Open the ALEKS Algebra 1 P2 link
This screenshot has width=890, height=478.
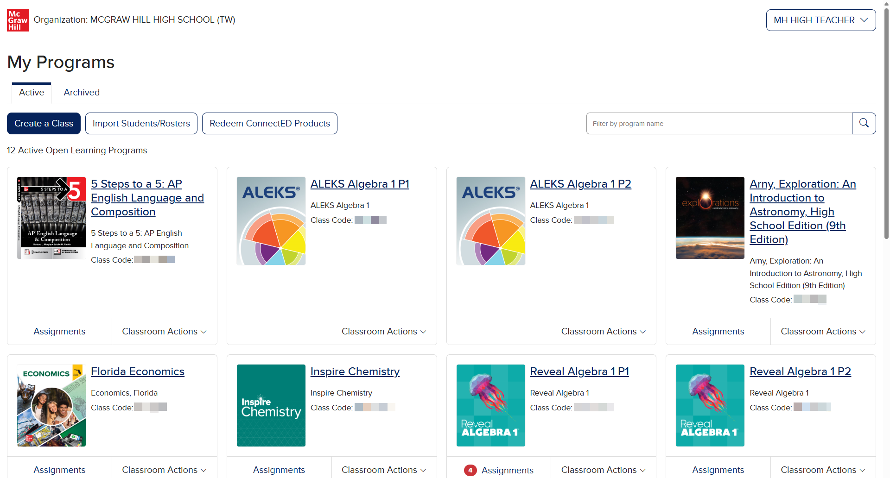click(580, 184)
